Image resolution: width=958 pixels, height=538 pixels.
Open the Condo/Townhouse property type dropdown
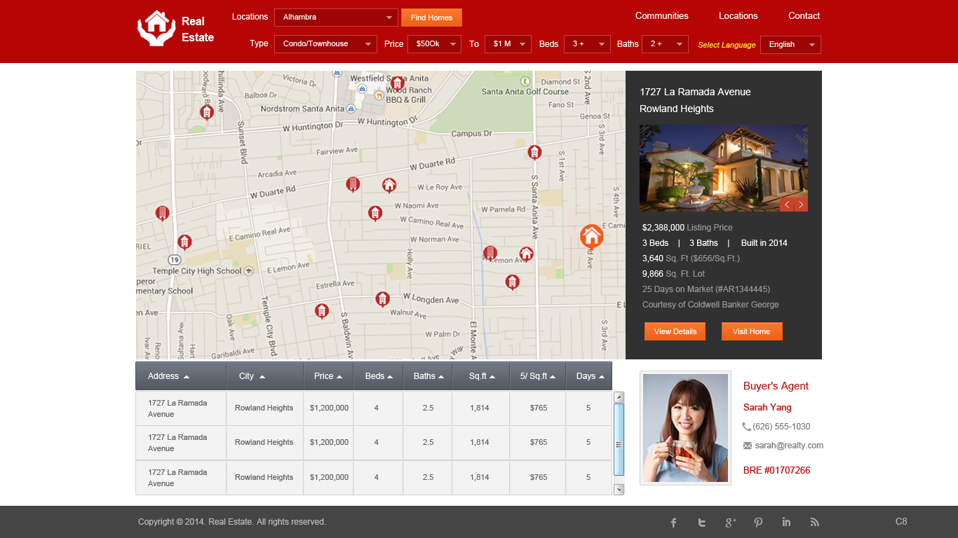coord(325,43)
